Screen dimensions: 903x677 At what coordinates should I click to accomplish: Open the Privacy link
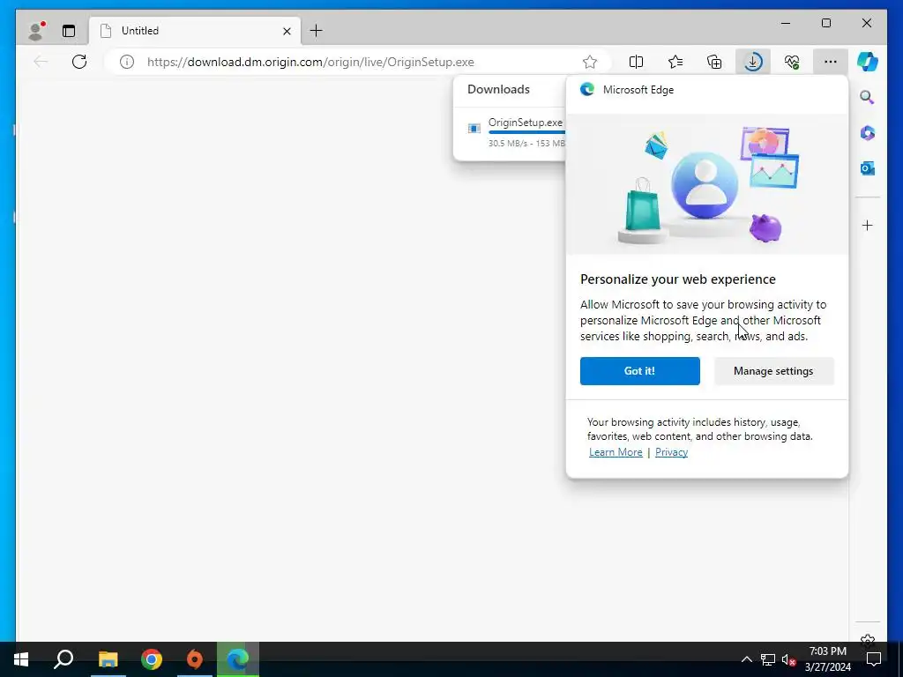click(671, 452)
